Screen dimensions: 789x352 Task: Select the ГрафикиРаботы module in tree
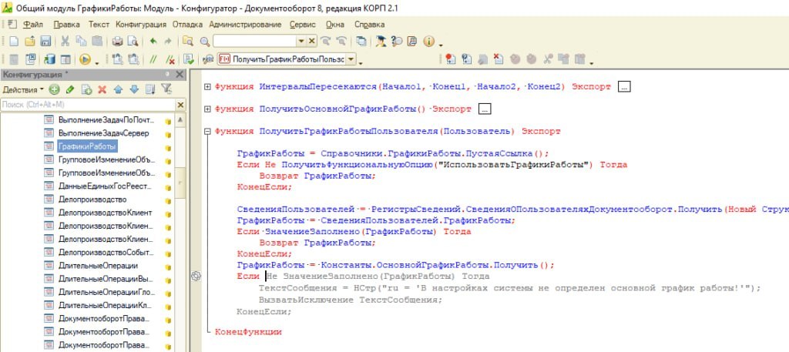coord(87,146)
